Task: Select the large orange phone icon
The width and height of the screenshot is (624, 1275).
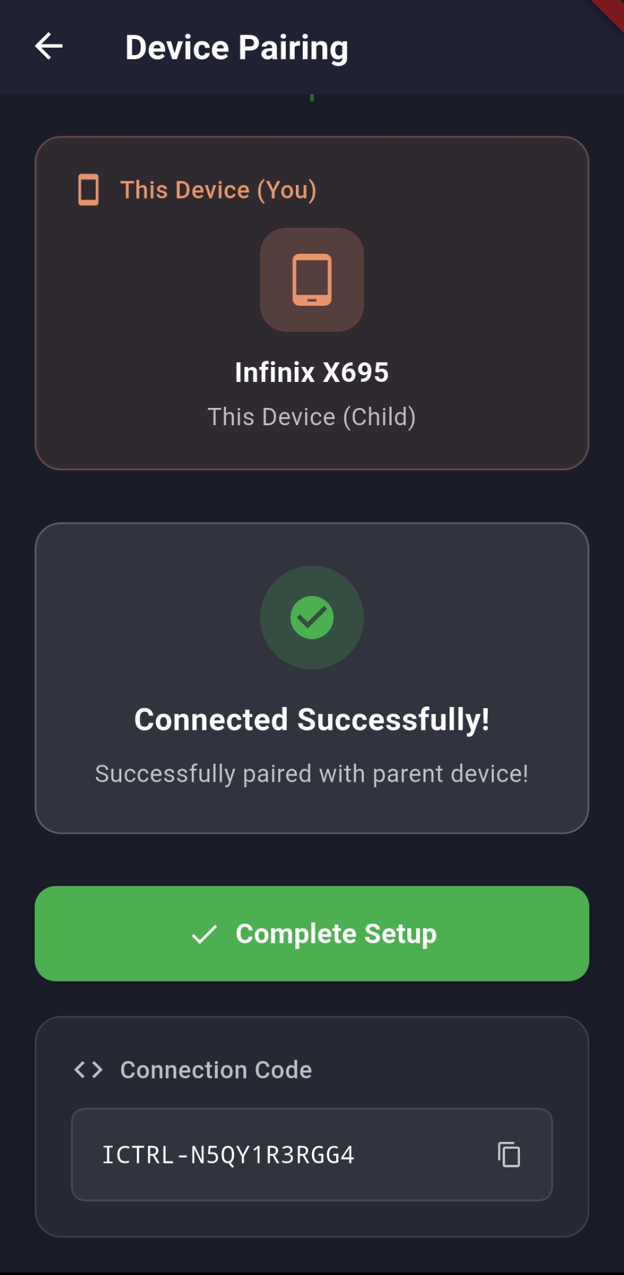Action: (312, 280)
